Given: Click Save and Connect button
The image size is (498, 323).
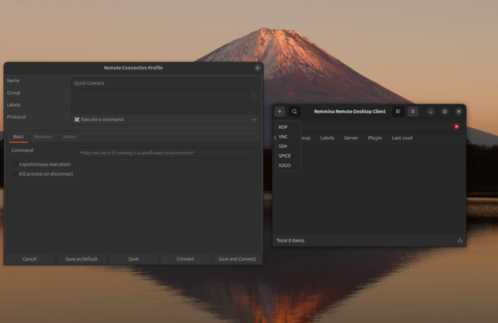Looking at the screenshot, I should coord(237,259).
